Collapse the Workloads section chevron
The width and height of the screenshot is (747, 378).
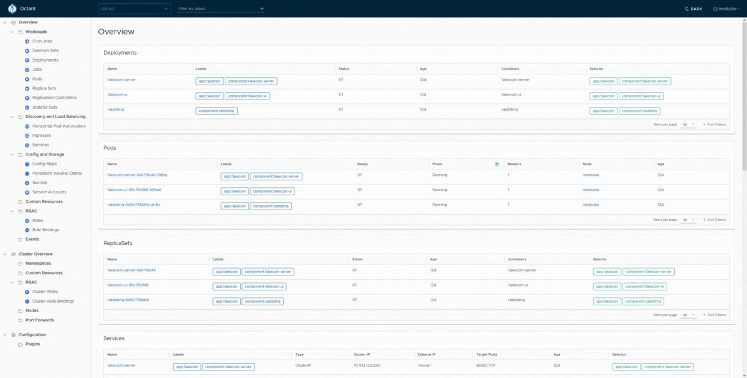(x=12, y=31)
